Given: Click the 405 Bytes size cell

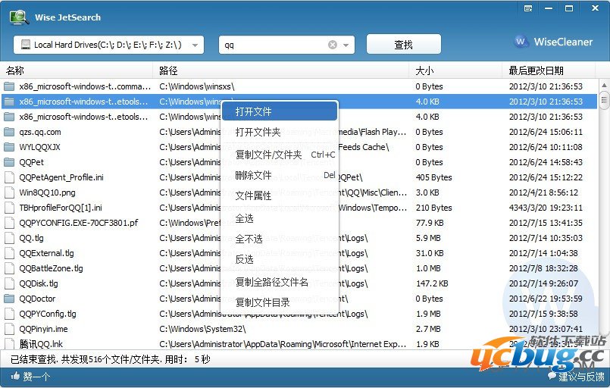Looking at the screenshot, I should click(433, 177).
